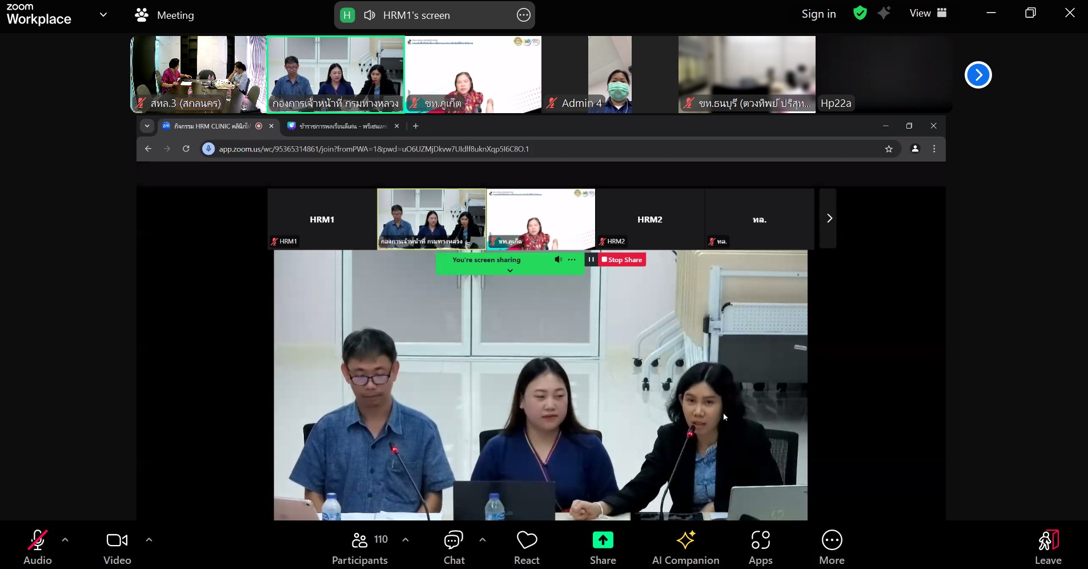Open the View layout menu
1088x569 pixels.
click(928, 13)
